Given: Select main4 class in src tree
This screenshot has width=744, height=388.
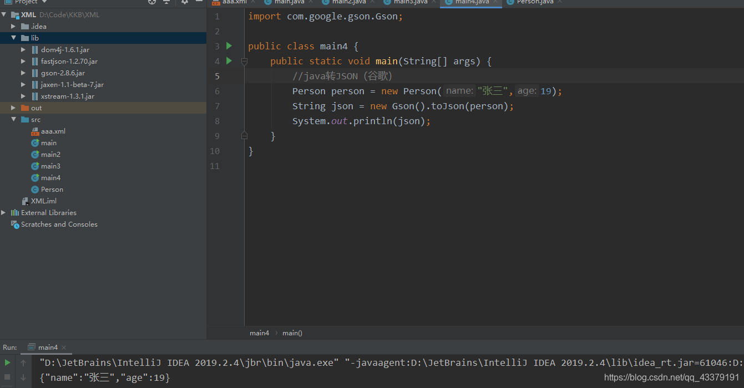Looking at the screenshot, I should [x=50, y=178].
